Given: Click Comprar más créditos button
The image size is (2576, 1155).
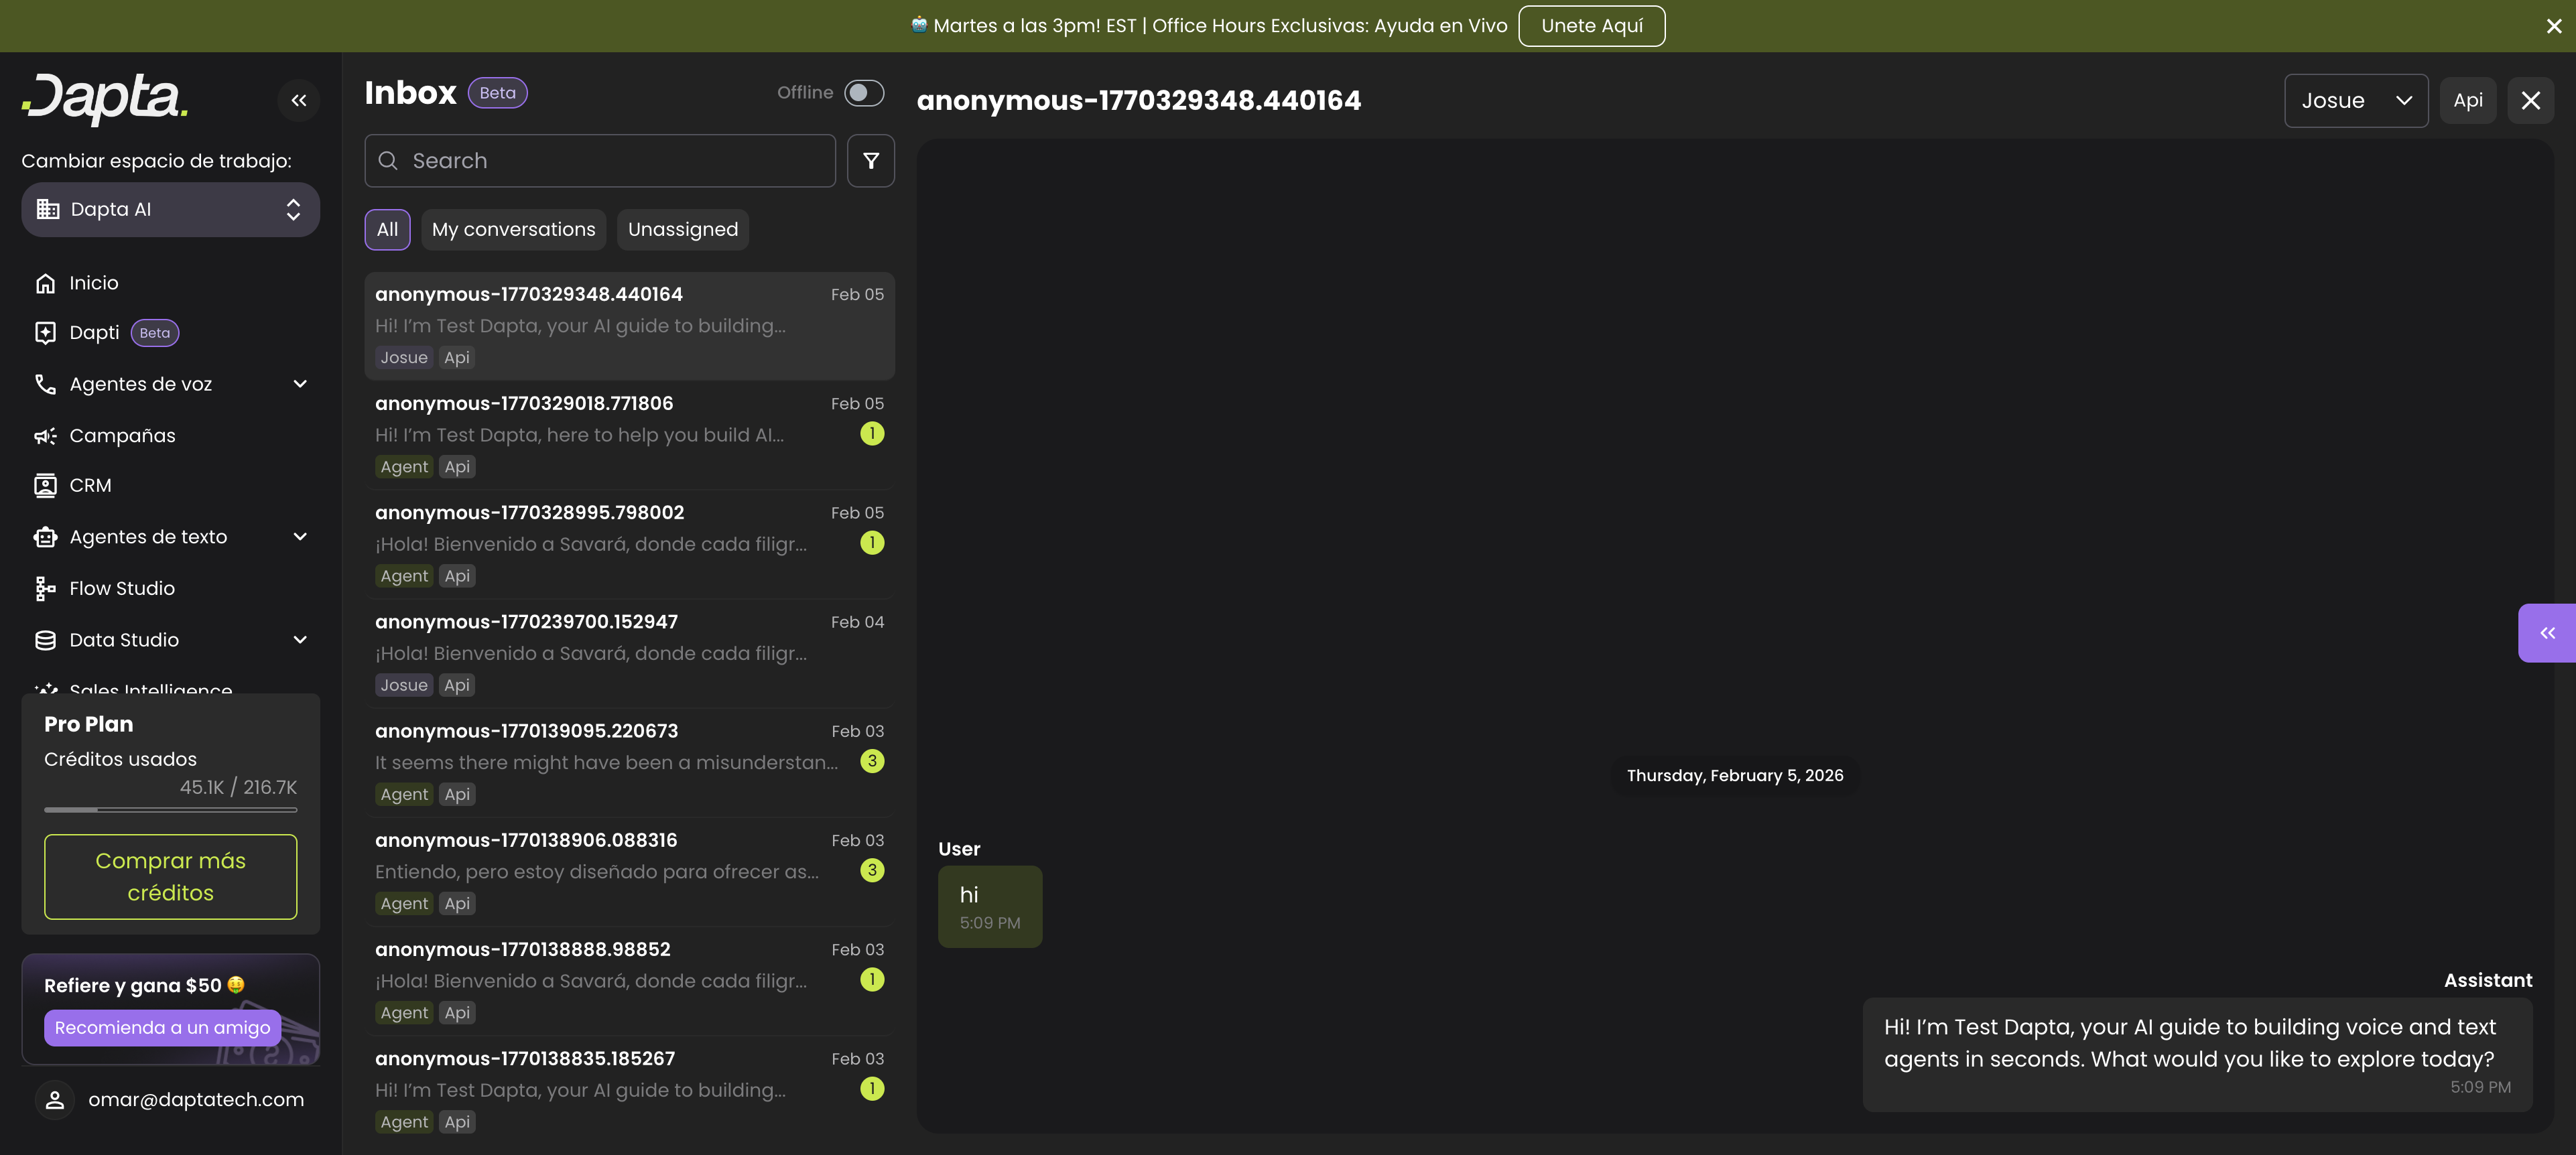Looking at the screenshot, I should tap(170, 877).
